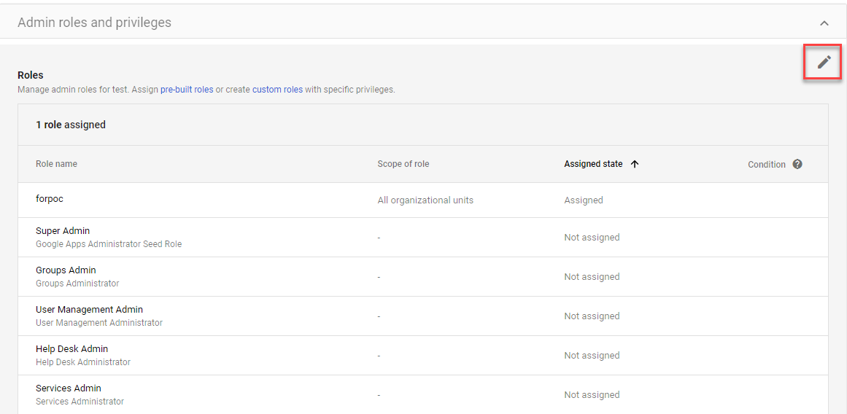Select the forpoc role row
This screenshot has height=414, width=847.
coord(50,199)
